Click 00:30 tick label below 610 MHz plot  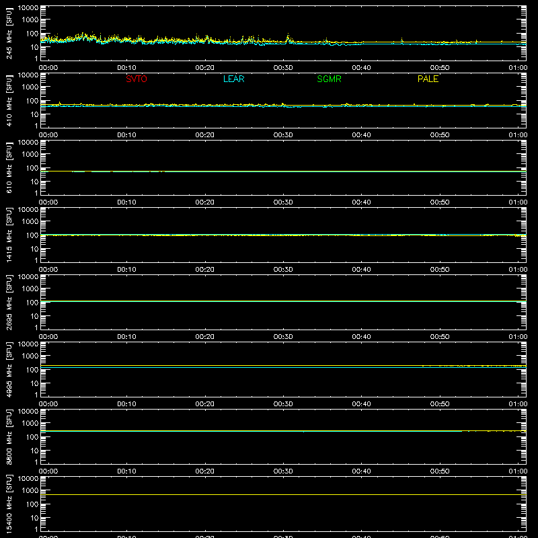[x=283, y=202]
